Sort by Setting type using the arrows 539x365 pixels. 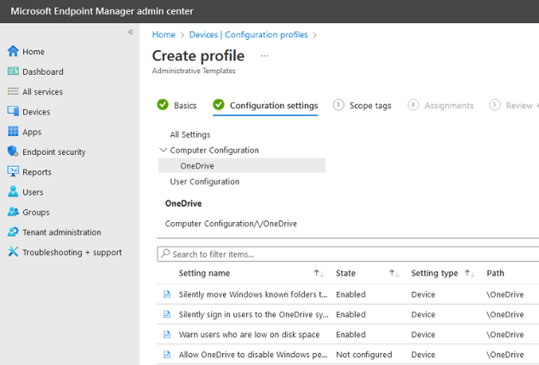(x=469, y=273)
